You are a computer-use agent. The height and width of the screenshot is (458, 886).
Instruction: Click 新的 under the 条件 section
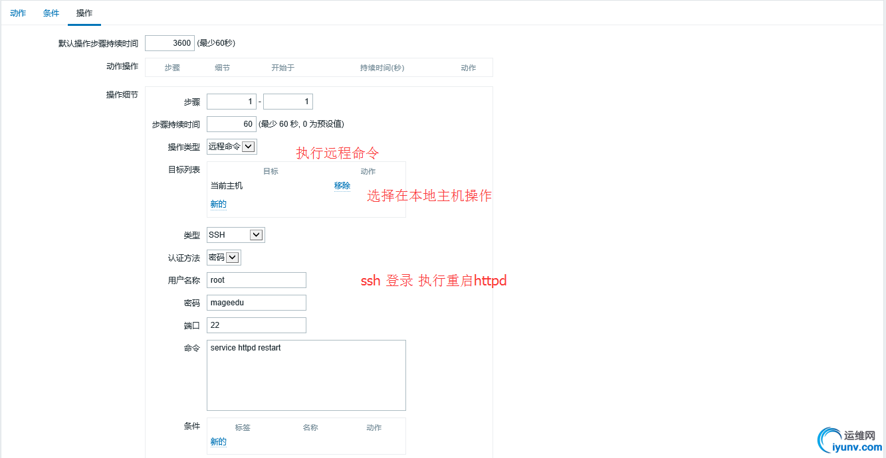pos(218,441)
